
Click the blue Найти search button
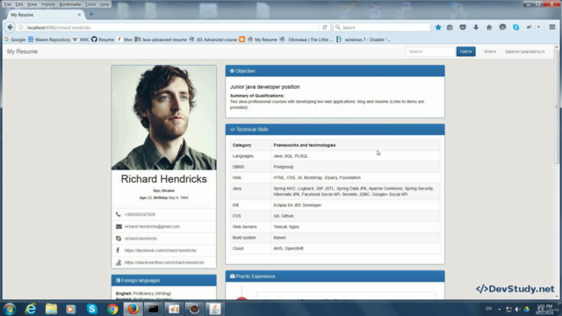(x=465, y=52)
